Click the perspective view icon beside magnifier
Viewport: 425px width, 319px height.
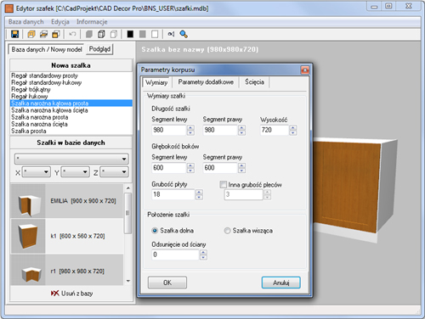[x=171, y=34]
